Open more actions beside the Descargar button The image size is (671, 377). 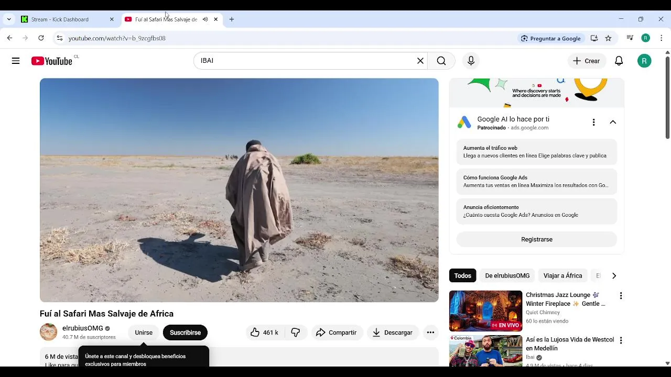tap(430, 332)
